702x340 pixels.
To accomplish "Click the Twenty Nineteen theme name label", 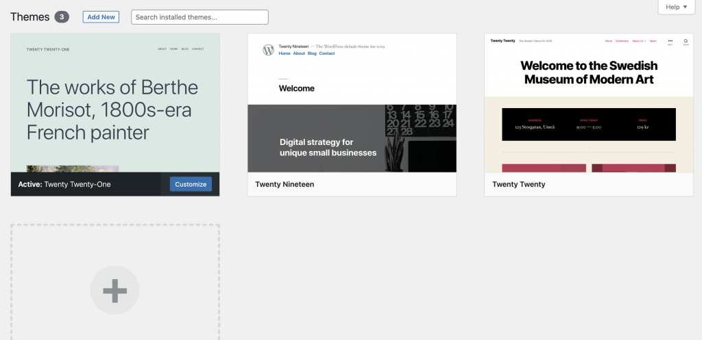I will point(285,184).
